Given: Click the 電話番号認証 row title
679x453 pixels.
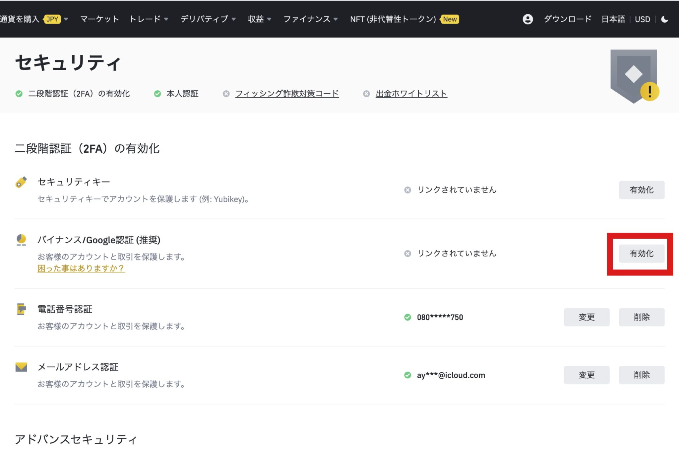Looking at the screenshot, I should (x=65, y=309).
